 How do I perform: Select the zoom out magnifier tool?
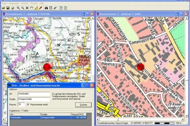(x=23, y=8)
